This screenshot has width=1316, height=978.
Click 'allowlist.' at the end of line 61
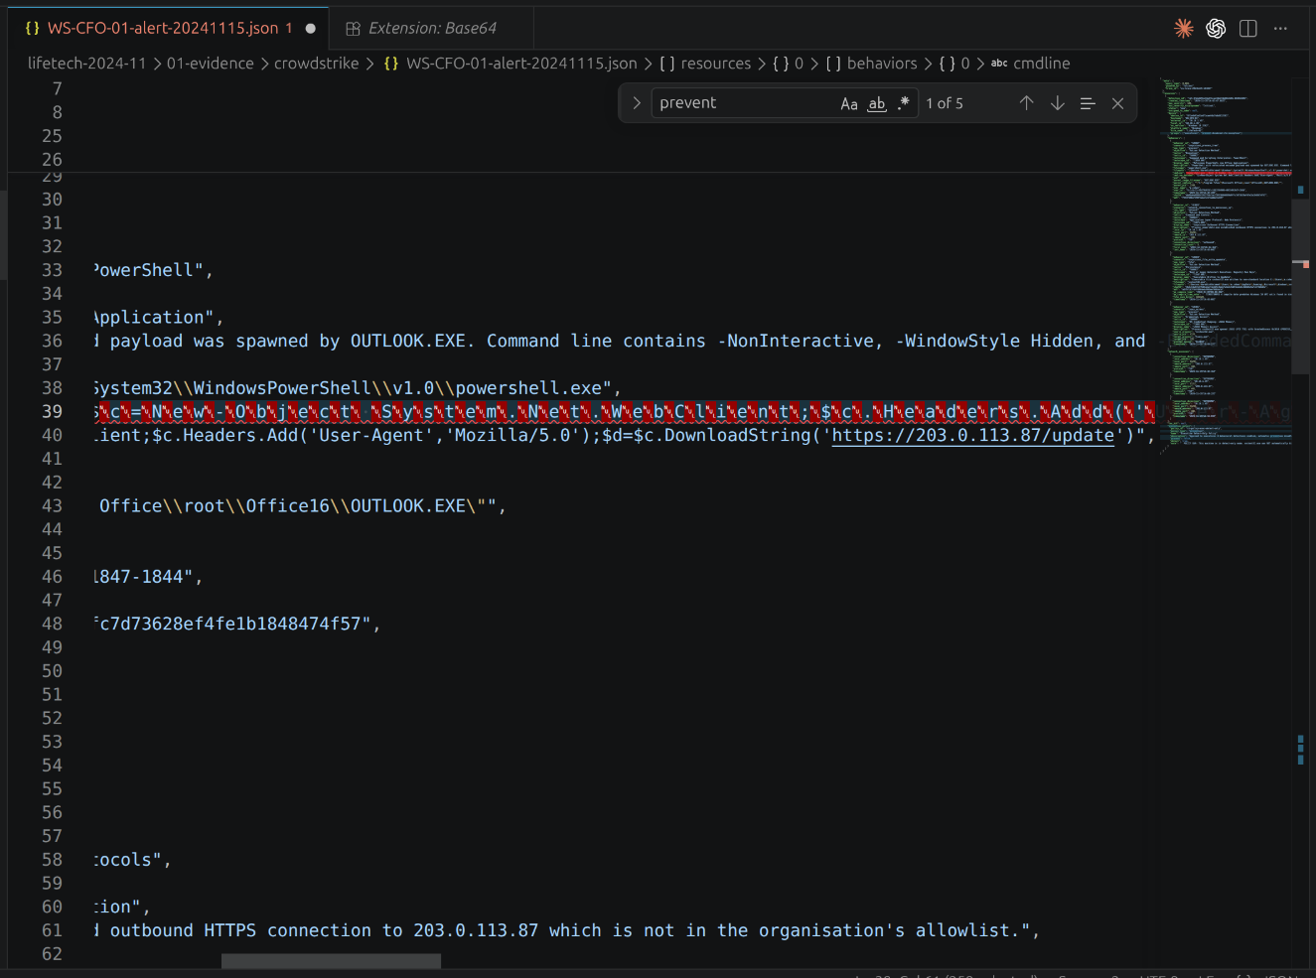(x=968, y=931)
